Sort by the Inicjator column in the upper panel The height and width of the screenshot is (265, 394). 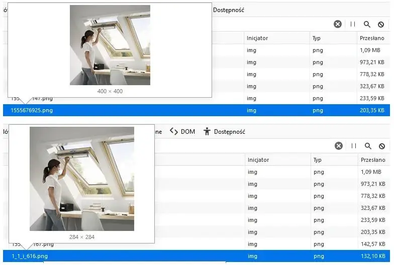pos(276,38)
